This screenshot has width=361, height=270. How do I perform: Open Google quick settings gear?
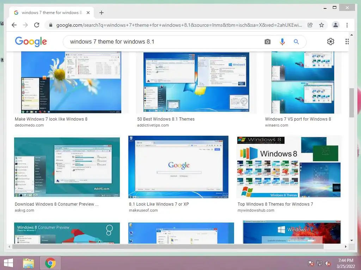331,41
